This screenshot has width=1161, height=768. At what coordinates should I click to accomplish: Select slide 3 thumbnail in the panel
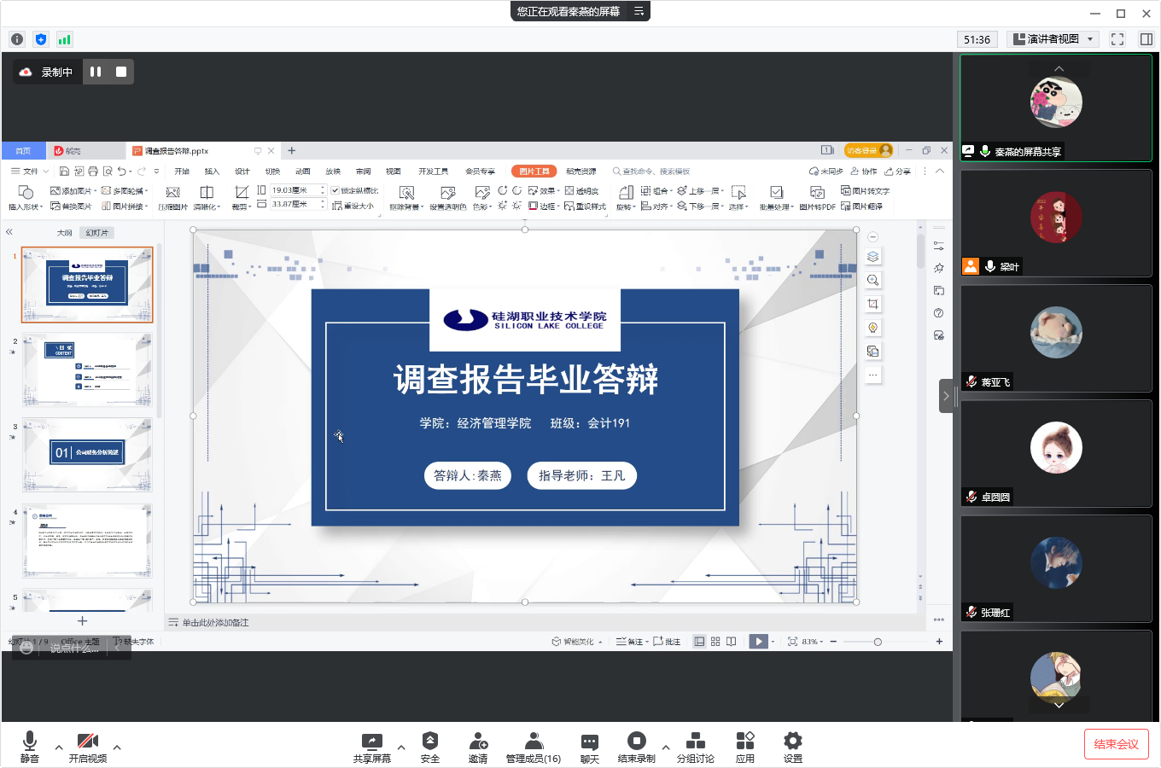86,455
